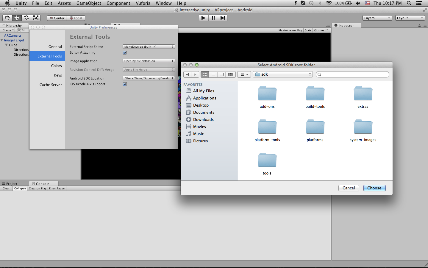Select the Hand tool in Unity toolbar

point(7,18)
